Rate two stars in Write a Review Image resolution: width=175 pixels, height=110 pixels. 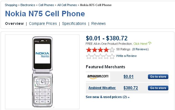click(94, 56)
